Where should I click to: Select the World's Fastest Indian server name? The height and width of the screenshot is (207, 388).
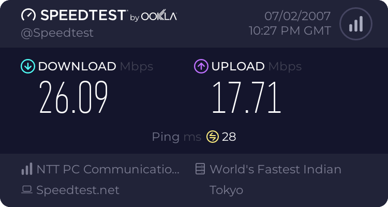pyautogui.click(x=275, y=169)
